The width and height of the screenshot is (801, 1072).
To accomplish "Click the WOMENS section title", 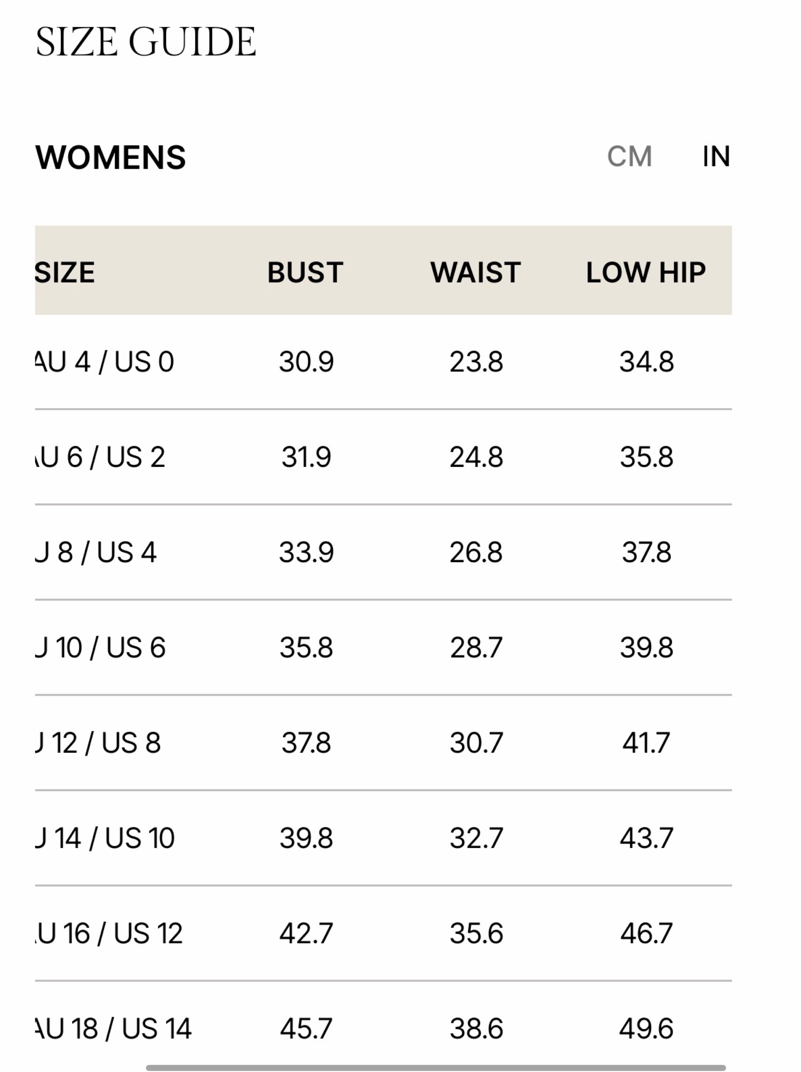I will 110,157.
